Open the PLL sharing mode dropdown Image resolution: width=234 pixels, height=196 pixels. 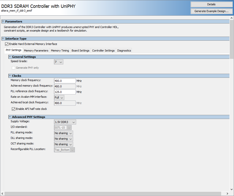tap(64, 133)
